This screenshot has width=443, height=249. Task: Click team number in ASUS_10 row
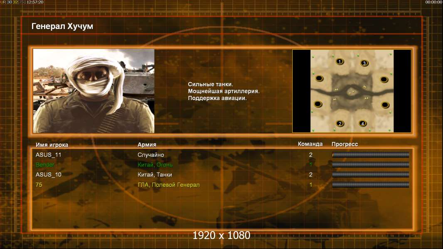(311, 175)
